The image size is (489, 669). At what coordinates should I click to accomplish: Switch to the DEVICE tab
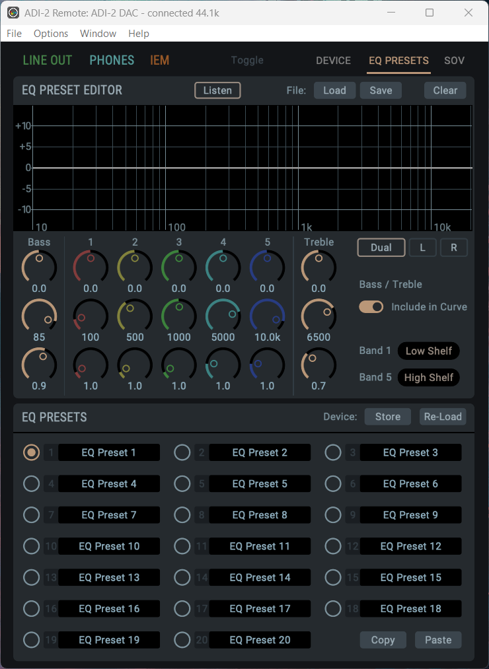333,61
